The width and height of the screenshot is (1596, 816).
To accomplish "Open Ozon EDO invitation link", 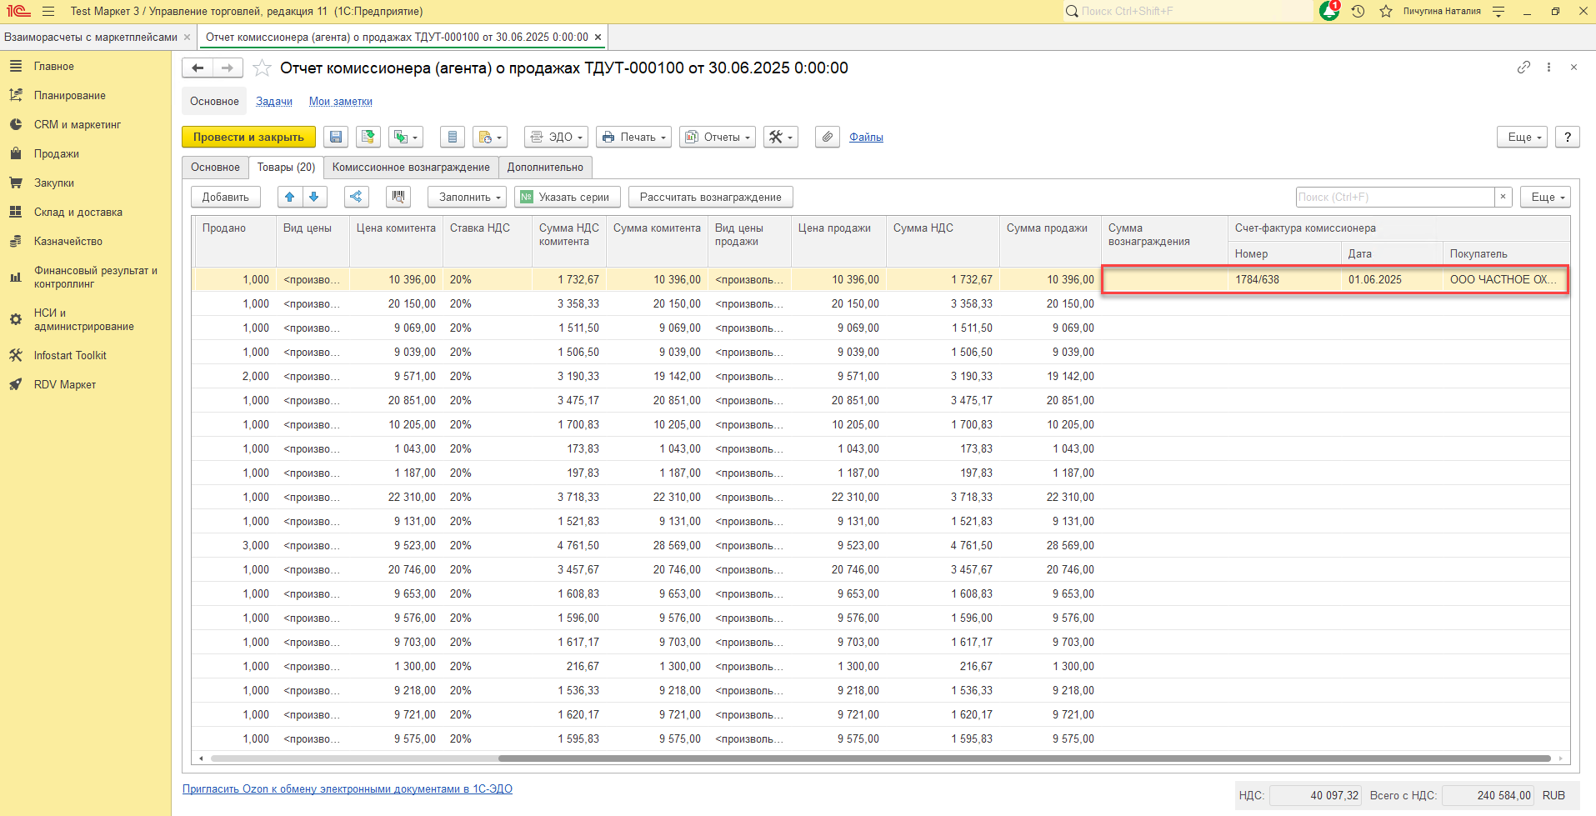I will pos(348,789).
